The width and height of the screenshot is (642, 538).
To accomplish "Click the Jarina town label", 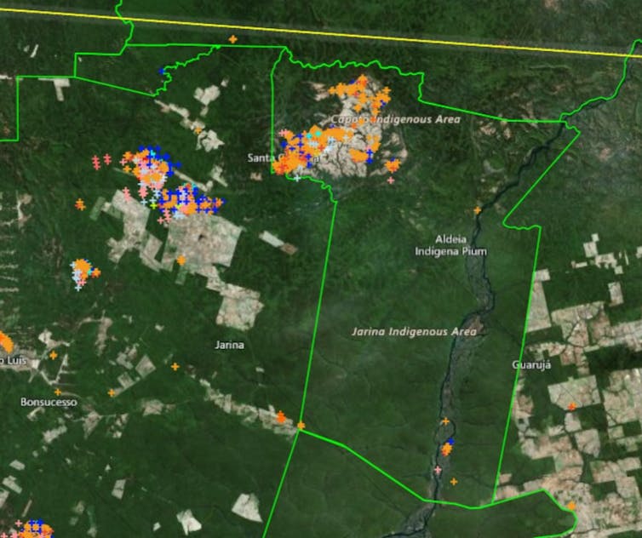I will pos(230,345).
